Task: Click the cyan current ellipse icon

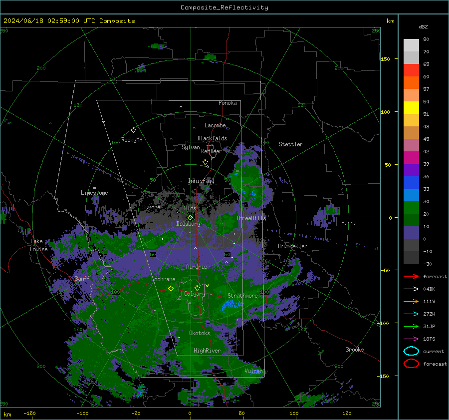Action: pos(411,351)
